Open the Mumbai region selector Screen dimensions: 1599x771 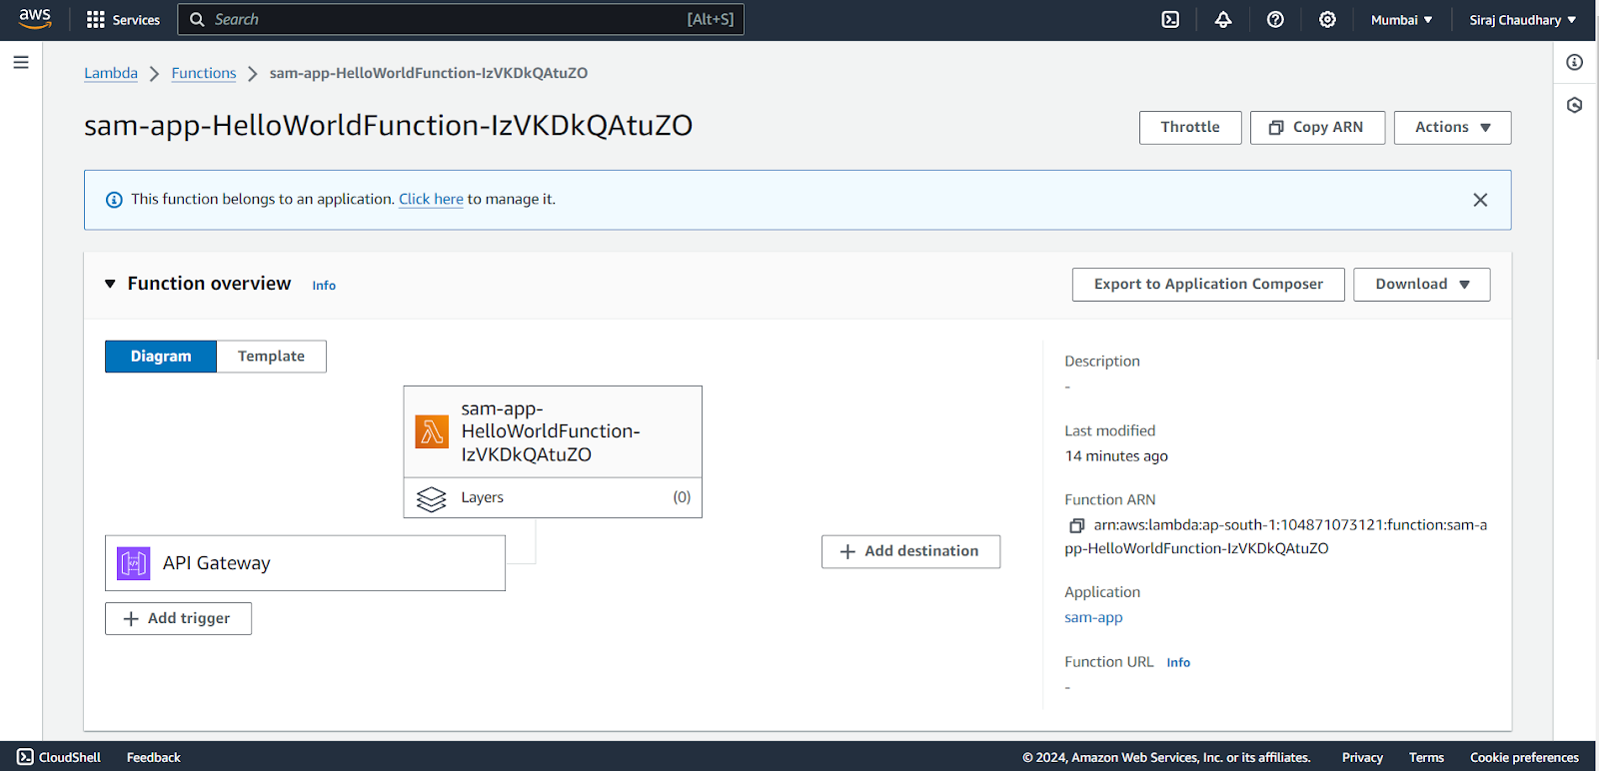1401,20
